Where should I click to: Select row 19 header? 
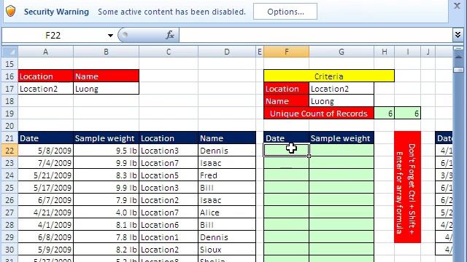click(9, 114)
